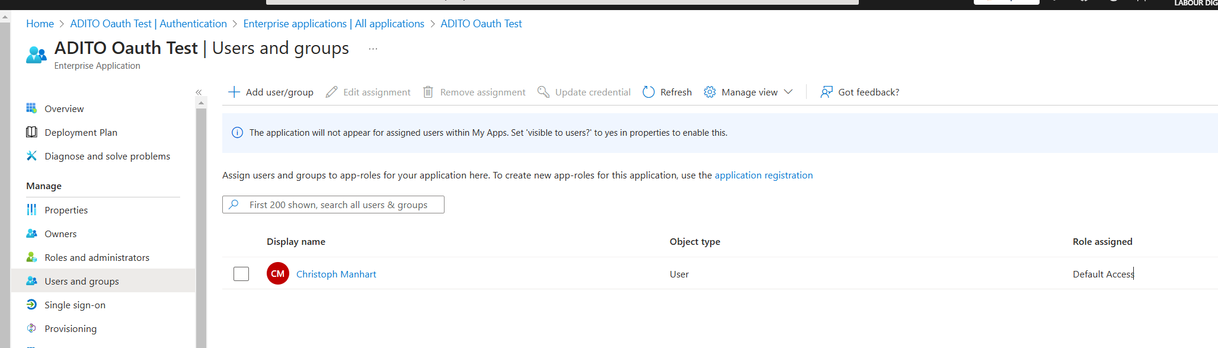Click the Properties bars icon
The width and height of the screenshot is (1218, 348).
[31, 210]
